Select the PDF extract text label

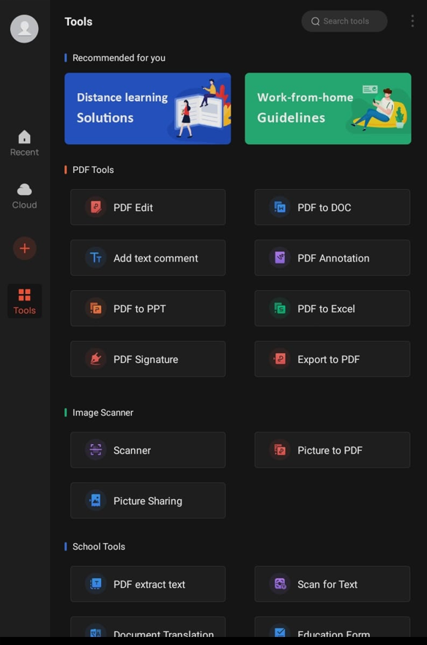click(149, 585)
